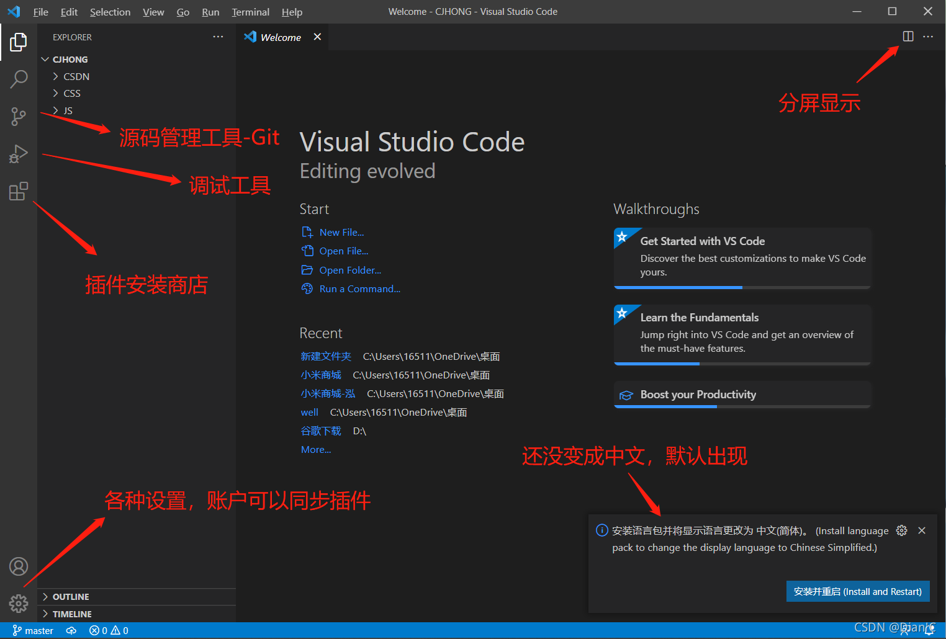This screenshot has width=946, height=639.
Task: Open the Manage gear in activity bar
Action: pyautogui.click(x=19, y=603)
